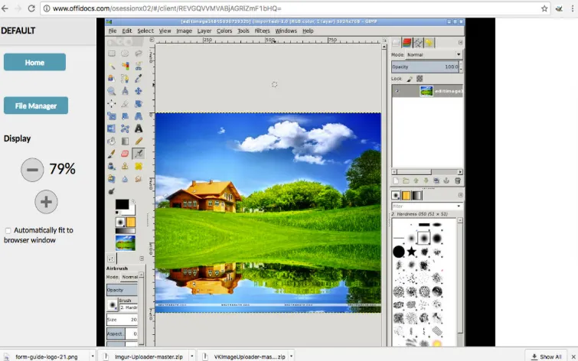
Task: Click the Home button
Action: point(34,62)
